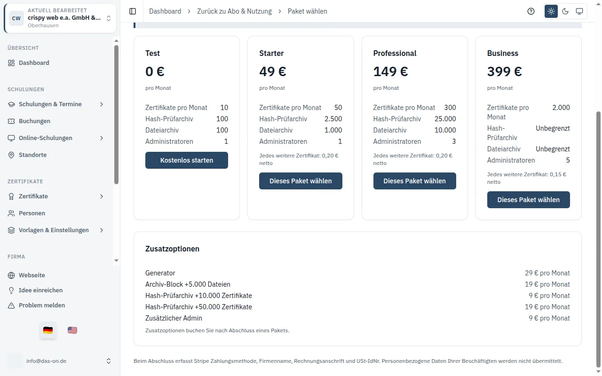This screenshot has height=376, width=602.
Task: Click the sidebar navigation scrollbar thumb
Action: (x=117, y=115)
